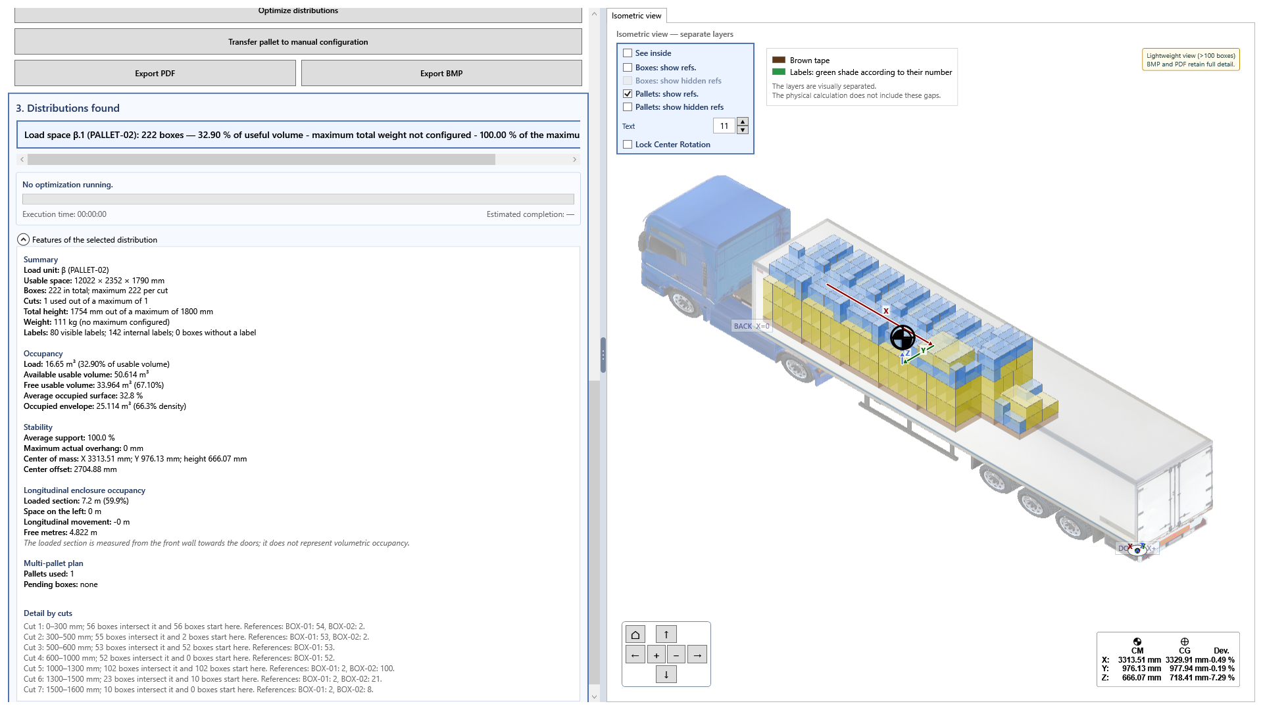Click the center of mass marker on the load
1263x710 pixels.
point(903,338)
